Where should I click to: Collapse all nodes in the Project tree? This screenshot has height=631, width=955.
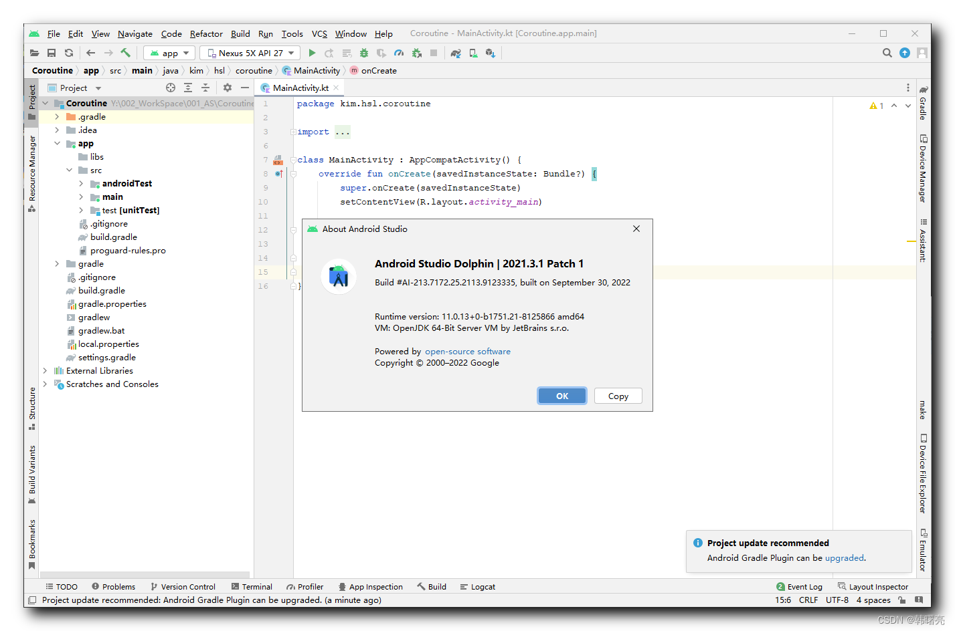[x=205, y=88]
